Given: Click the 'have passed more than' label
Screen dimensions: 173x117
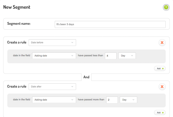Looking at the screenshot, I should point(91,100).
